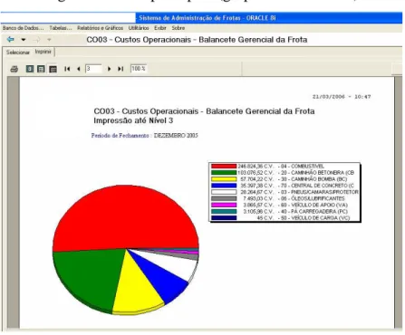Go to the previous report page
The image size is (405, 335).
click(x=79, y=69)
